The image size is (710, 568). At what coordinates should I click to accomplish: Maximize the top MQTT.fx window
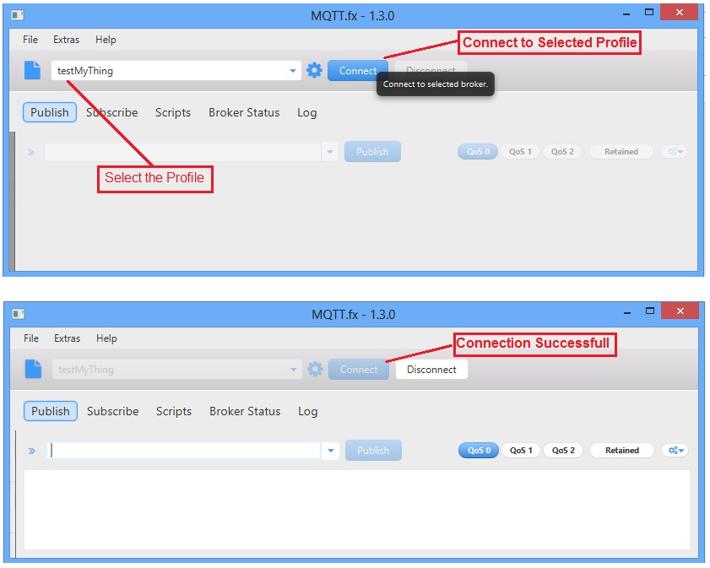[x=649, y=12]
